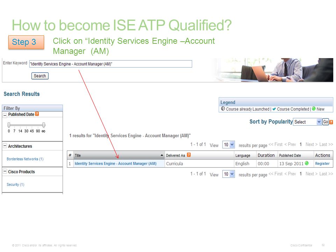Click top page number 1 in pagination
336x252 pixels.
pos(301,145)
